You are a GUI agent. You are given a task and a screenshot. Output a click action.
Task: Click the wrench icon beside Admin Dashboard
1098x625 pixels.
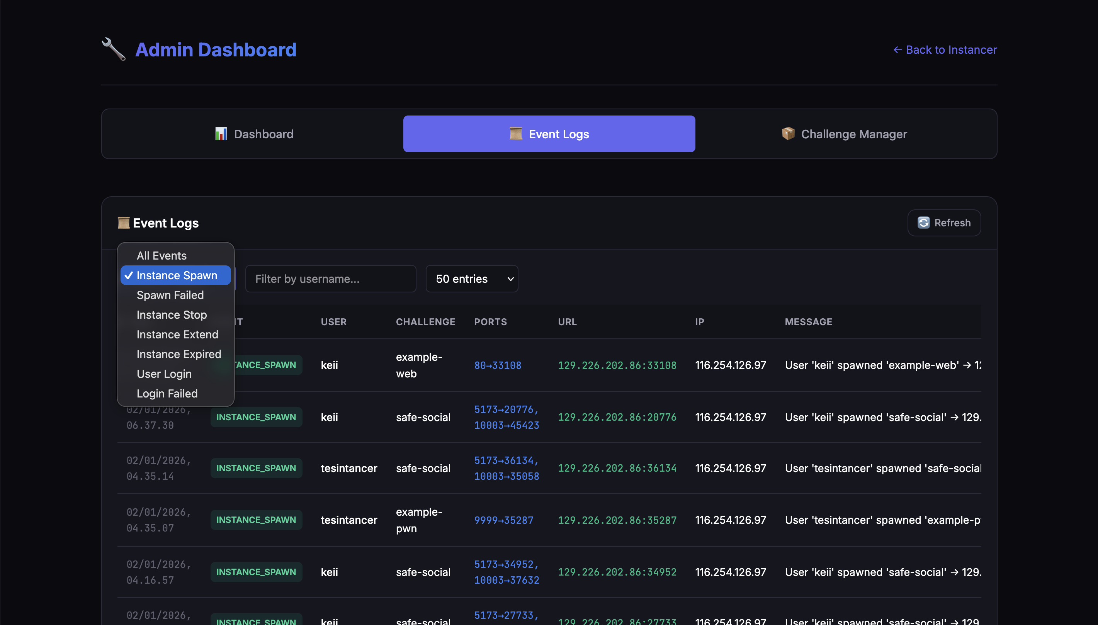tap(114, 49)
